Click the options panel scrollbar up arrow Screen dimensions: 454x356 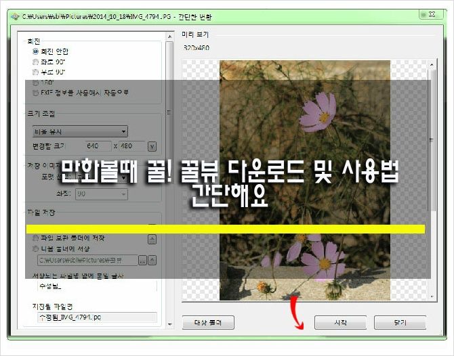coord(169,37)
